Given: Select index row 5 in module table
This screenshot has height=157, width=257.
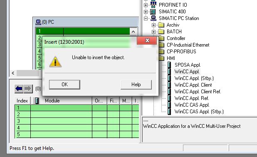Looking at the screenshot, I should [77, 135].
